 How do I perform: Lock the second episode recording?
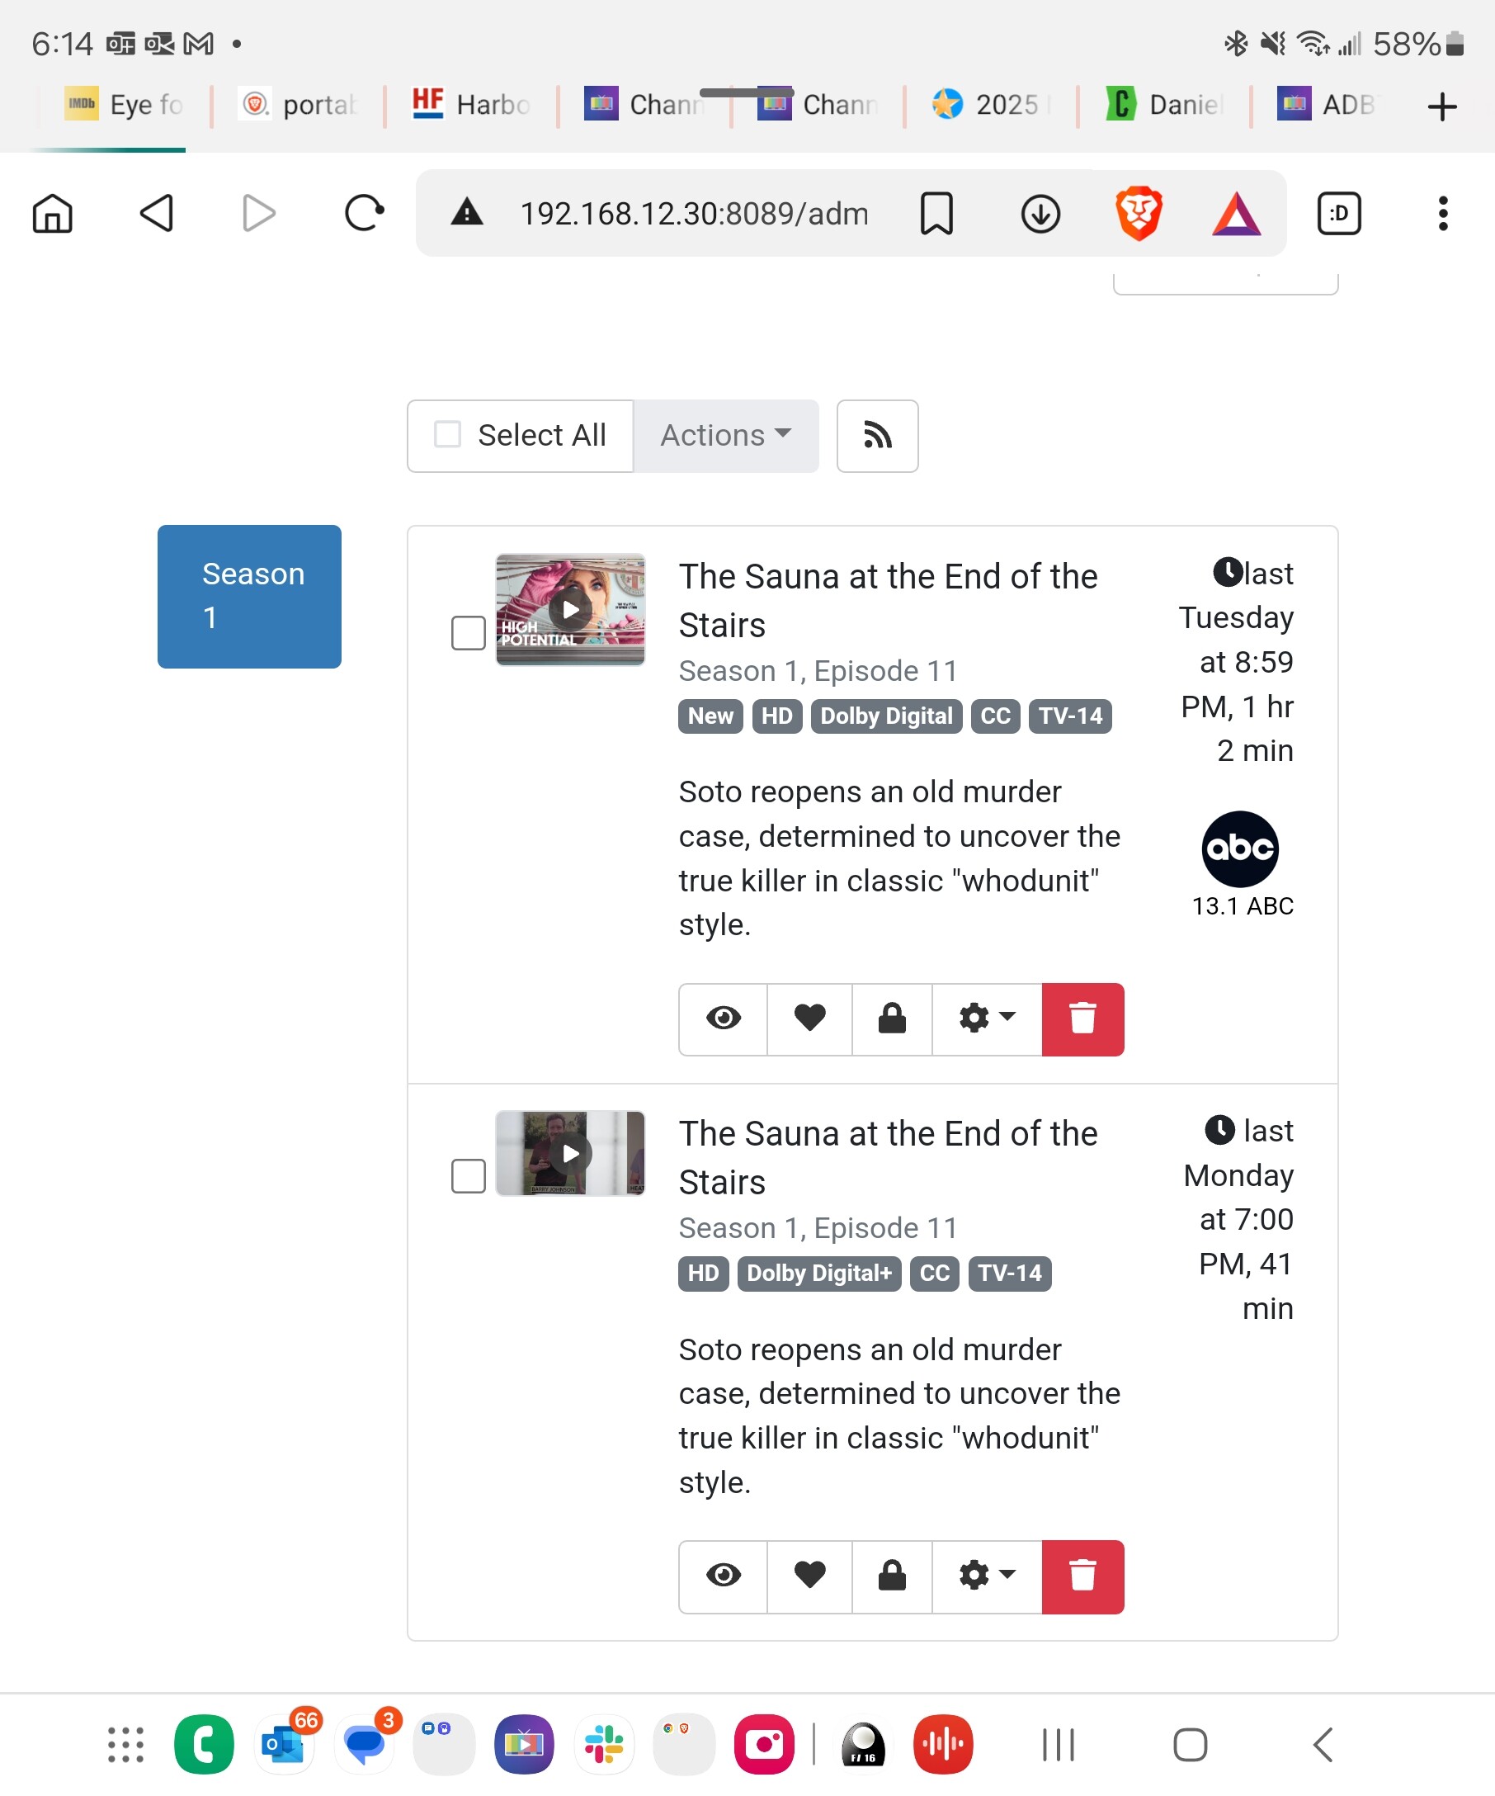tap(892, 1576)
